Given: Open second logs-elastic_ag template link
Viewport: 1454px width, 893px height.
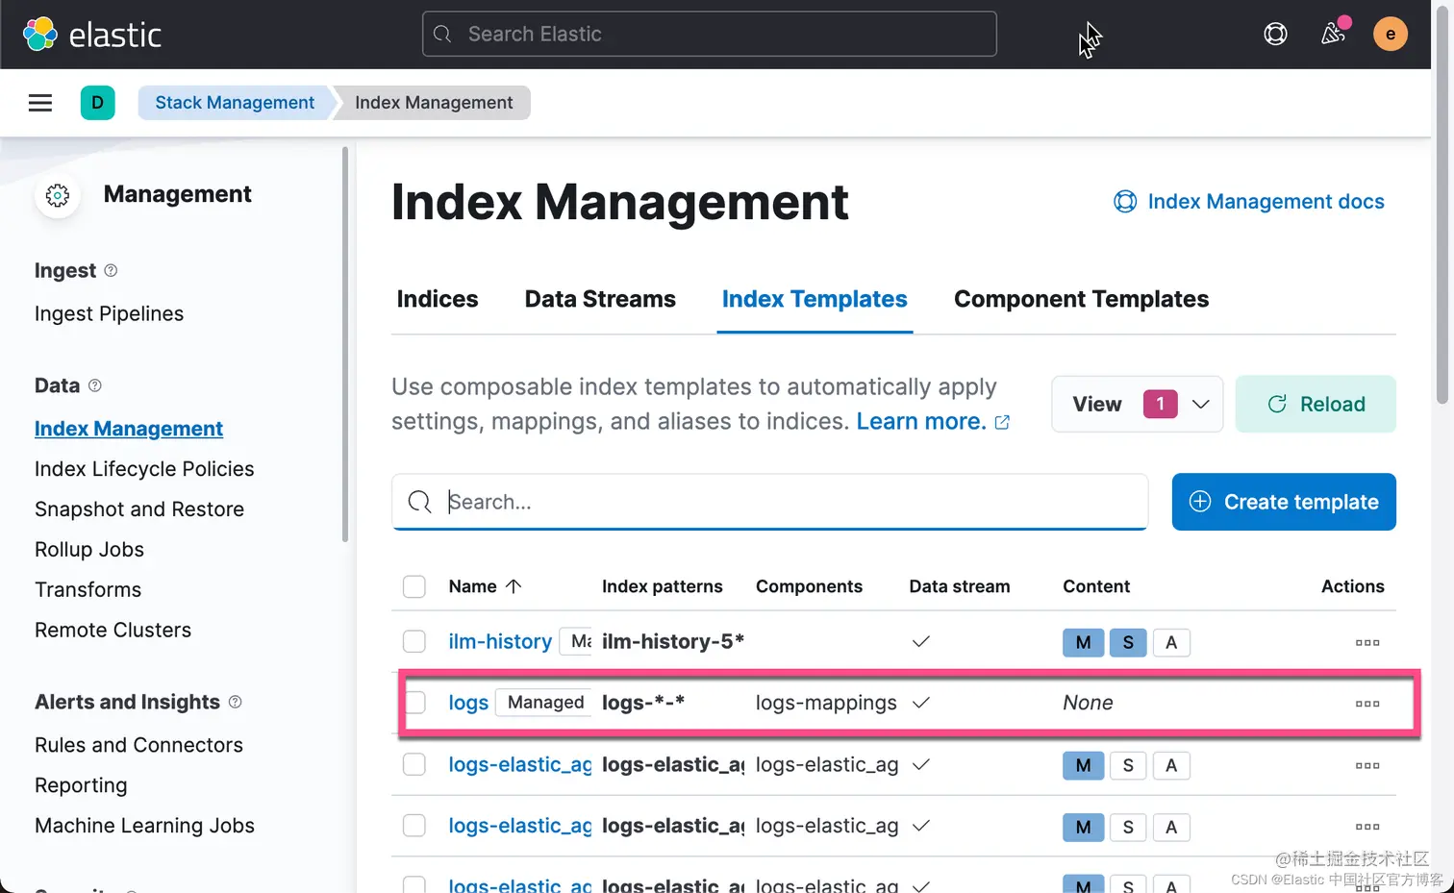Looking at the screenshot, I should point(520,827).
